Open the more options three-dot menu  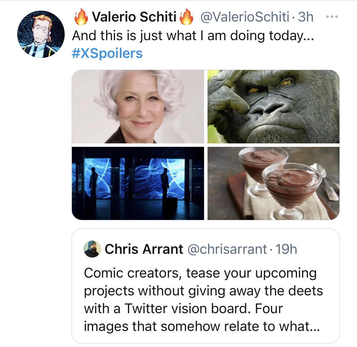click(x=332, y=17)
